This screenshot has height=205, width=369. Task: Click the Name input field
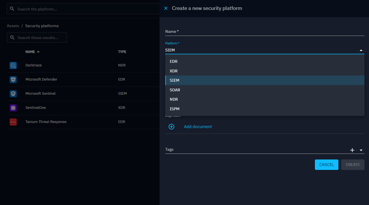tap(264, 32)
